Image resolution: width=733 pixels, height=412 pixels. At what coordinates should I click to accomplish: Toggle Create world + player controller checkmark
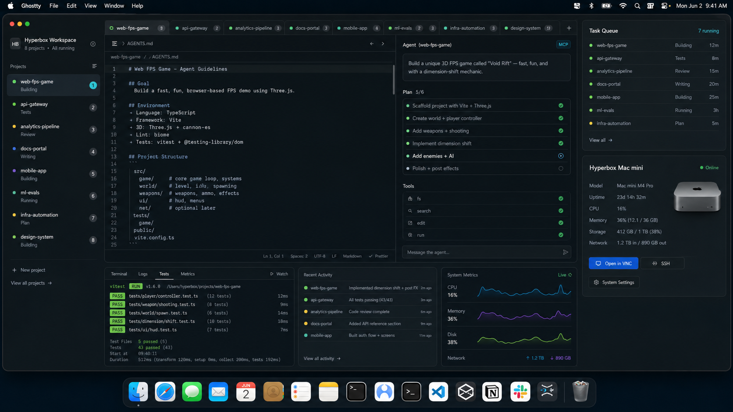coord(561,118)
